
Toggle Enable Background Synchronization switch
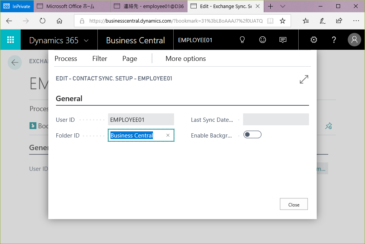[x=252, y=134]
